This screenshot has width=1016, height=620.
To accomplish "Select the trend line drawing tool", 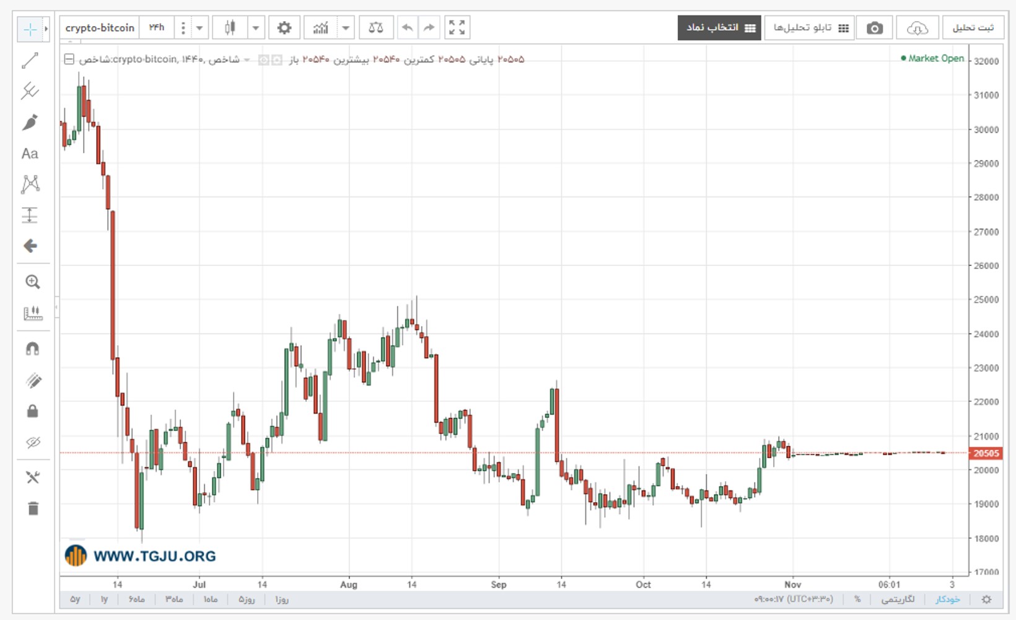I will (x=30, y=60).
